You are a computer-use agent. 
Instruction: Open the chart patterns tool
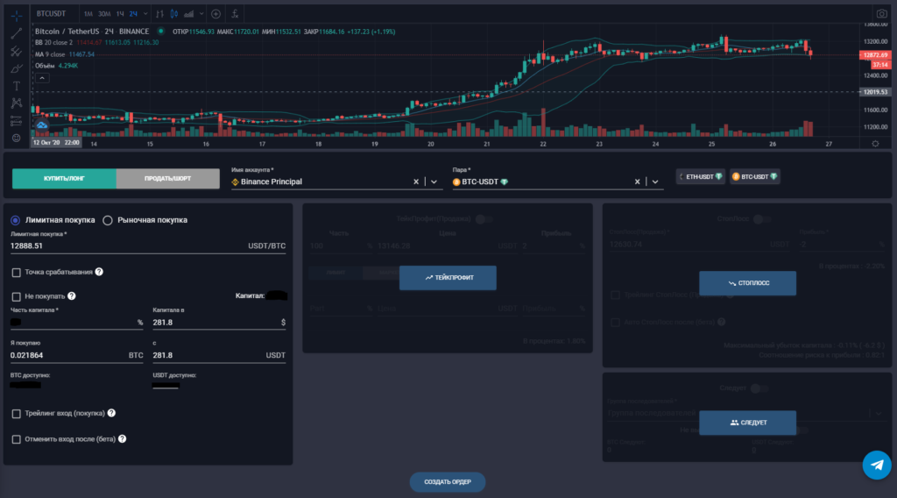coord(16,103)
